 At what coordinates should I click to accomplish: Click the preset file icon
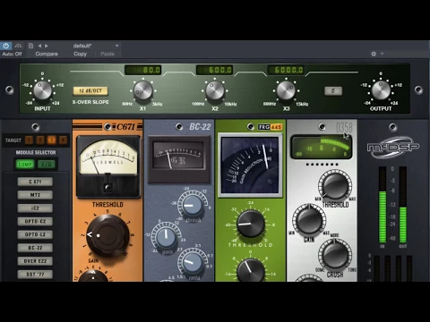pyautogui.click(x=30, y=46)
